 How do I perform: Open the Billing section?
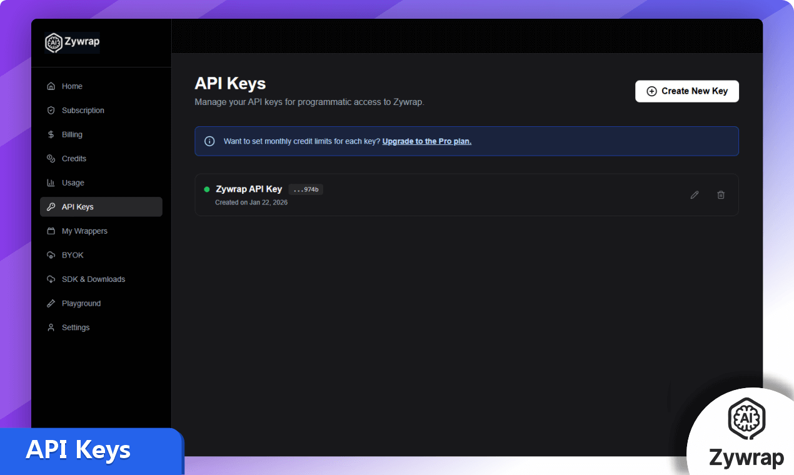point(101,134)
